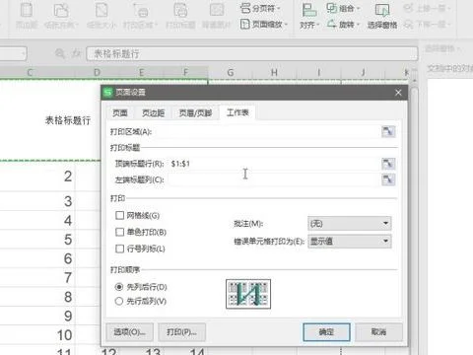Open the Paper Size tool in ribbon
The height and width of the screenshot is (355, 473).
click(x=101, y=16)
